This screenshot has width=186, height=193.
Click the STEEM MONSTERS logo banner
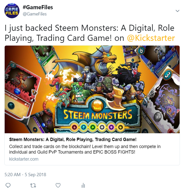click(98, 114)
